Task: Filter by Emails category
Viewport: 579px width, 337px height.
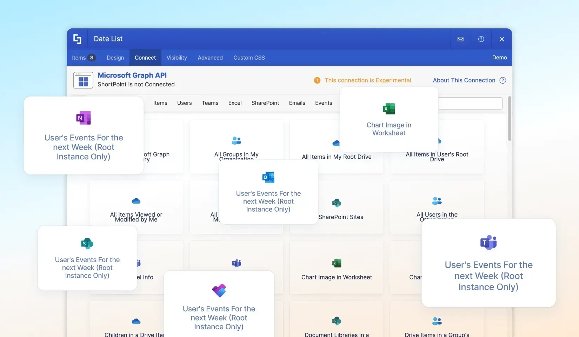Action: click(x=297, y=103)
